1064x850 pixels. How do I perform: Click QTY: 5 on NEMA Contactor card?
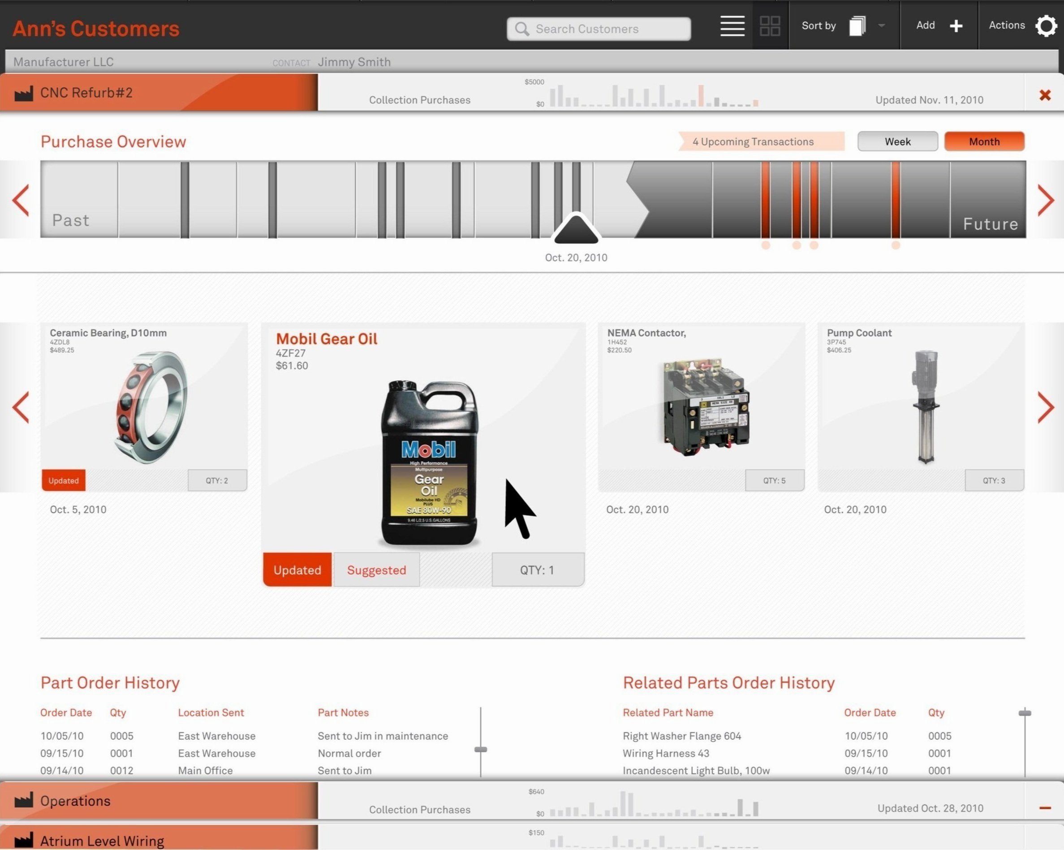pyautogui.click(x=774, y=480)
